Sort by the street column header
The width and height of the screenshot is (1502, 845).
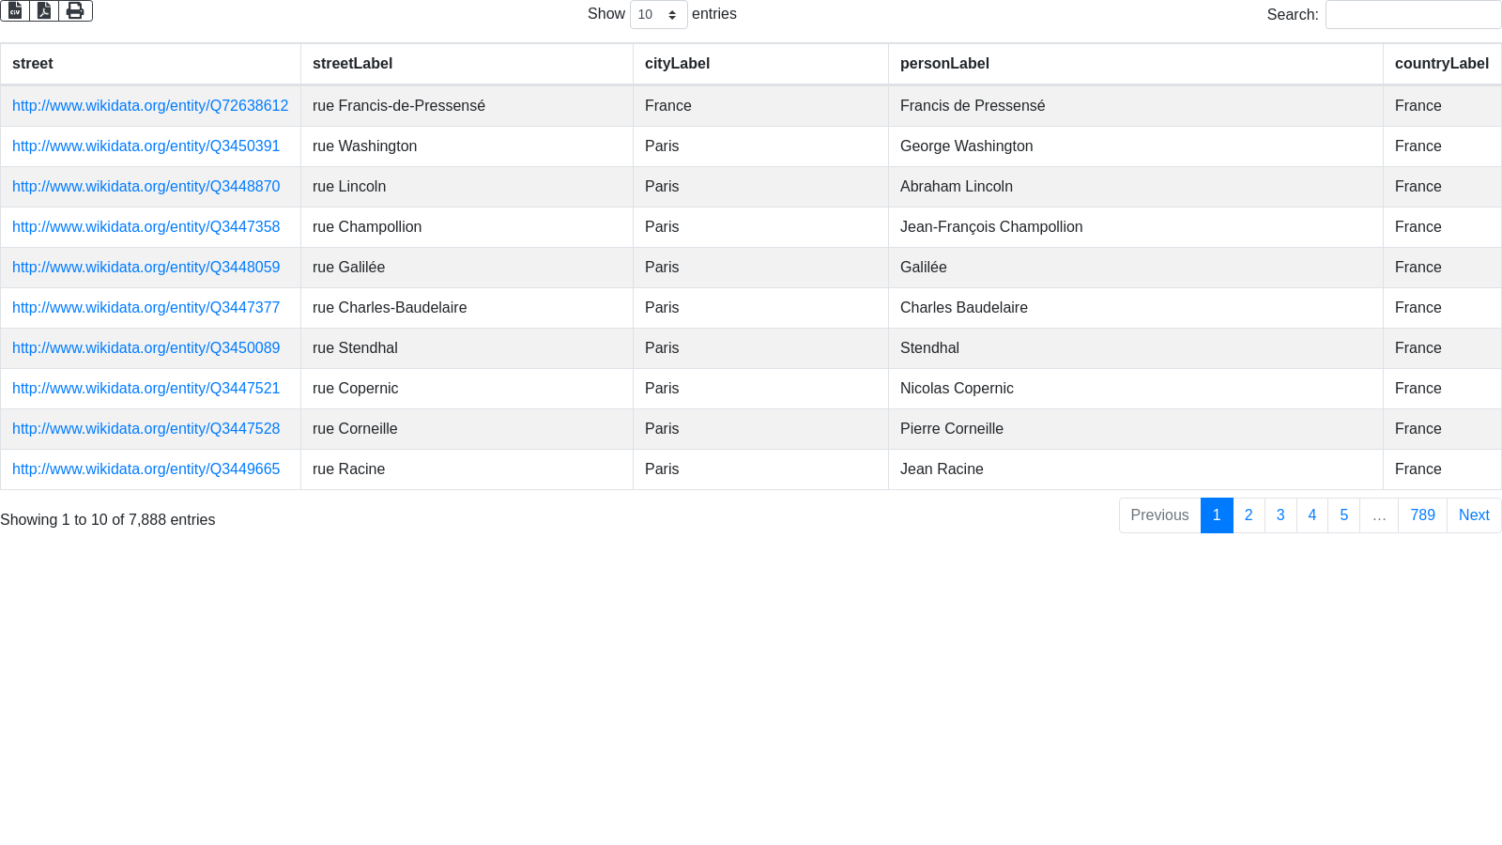pyautogui.click(x=33, y=64)
